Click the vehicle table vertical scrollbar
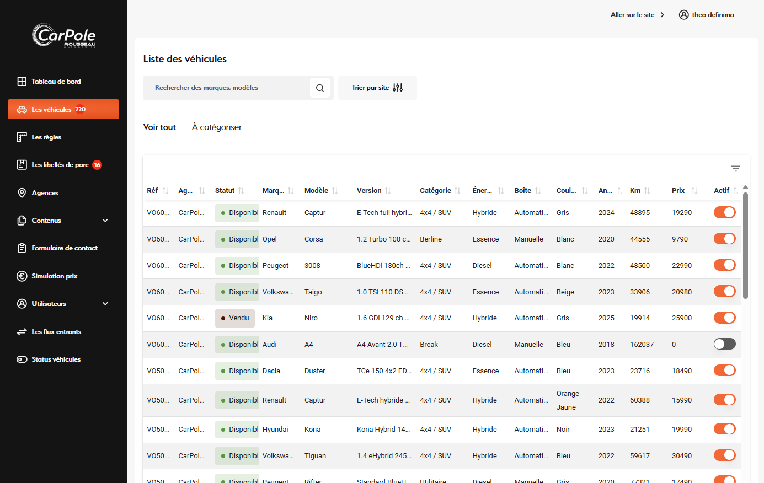Viewport: 764px width, 483px height. coord(745,245)
